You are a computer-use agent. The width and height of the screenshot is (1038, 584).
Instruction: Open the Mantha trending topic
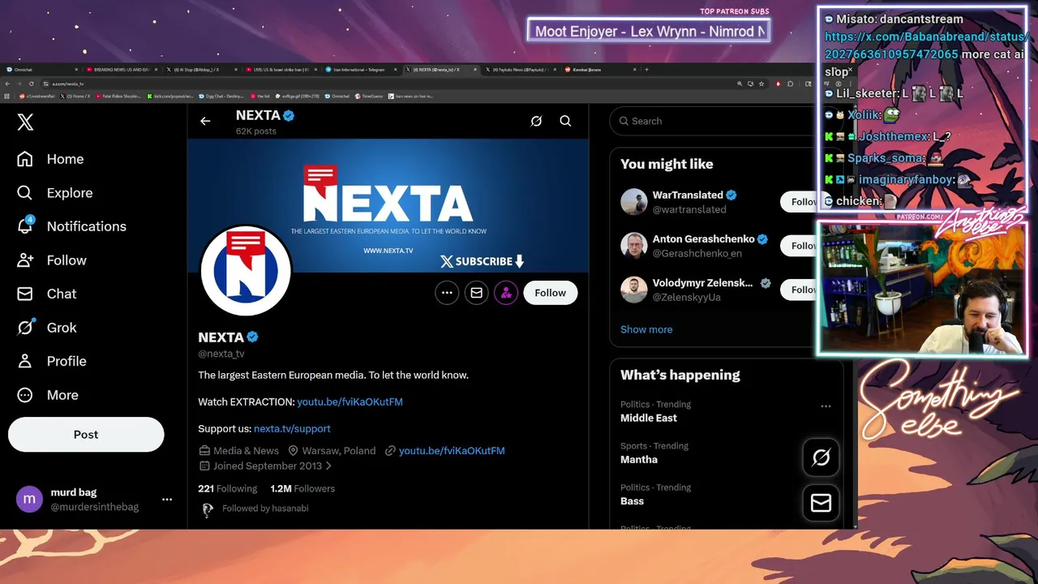point(639,459)
